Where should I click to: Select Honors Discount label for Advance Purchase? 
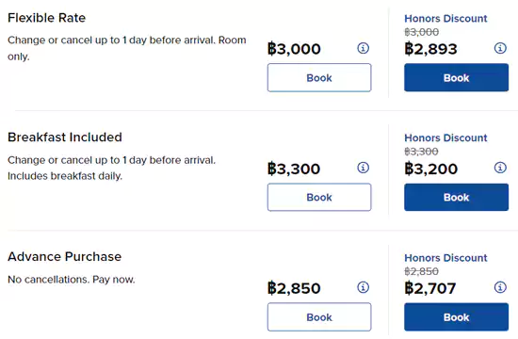pyautogui.click(x=445, y=258)
